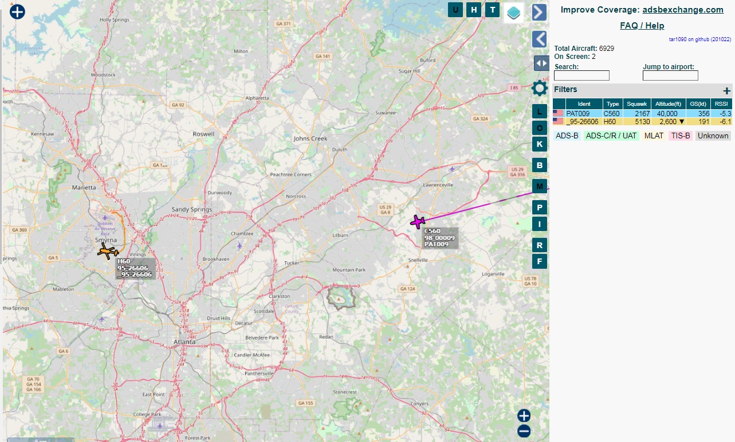This screenshot has height=442, width=735.
Task: Zoom in the map with plus
Action: point(524,416)
